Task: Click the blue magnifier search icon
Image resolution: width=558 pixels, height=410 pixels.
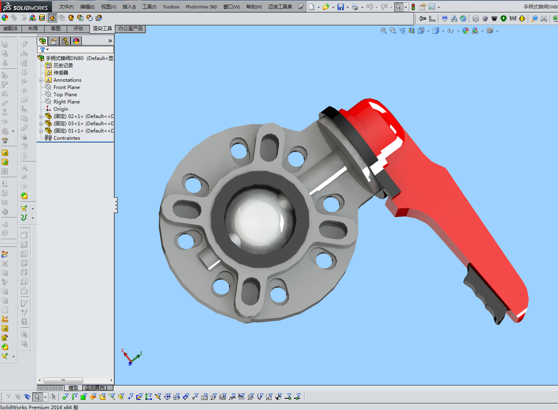Action: click(535, 19)
